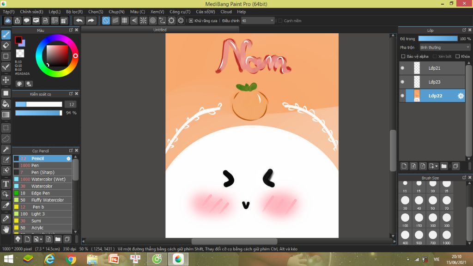Click the cloud save icon
The image size is (473, 266).
tap(8, 20)
